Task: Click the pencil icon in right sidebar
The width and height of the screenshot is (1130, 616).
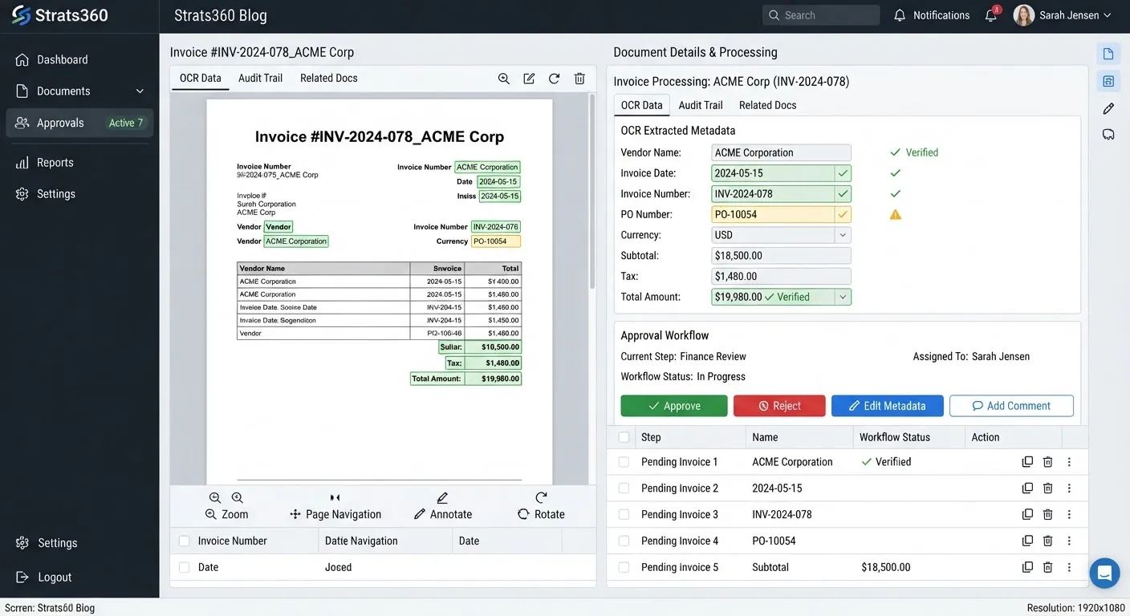Action: (x=1108, y=108)
